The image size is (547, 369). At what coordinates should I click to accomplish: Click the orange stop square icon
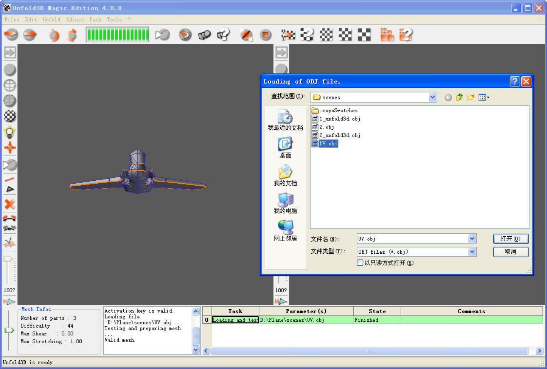[266, 35]
